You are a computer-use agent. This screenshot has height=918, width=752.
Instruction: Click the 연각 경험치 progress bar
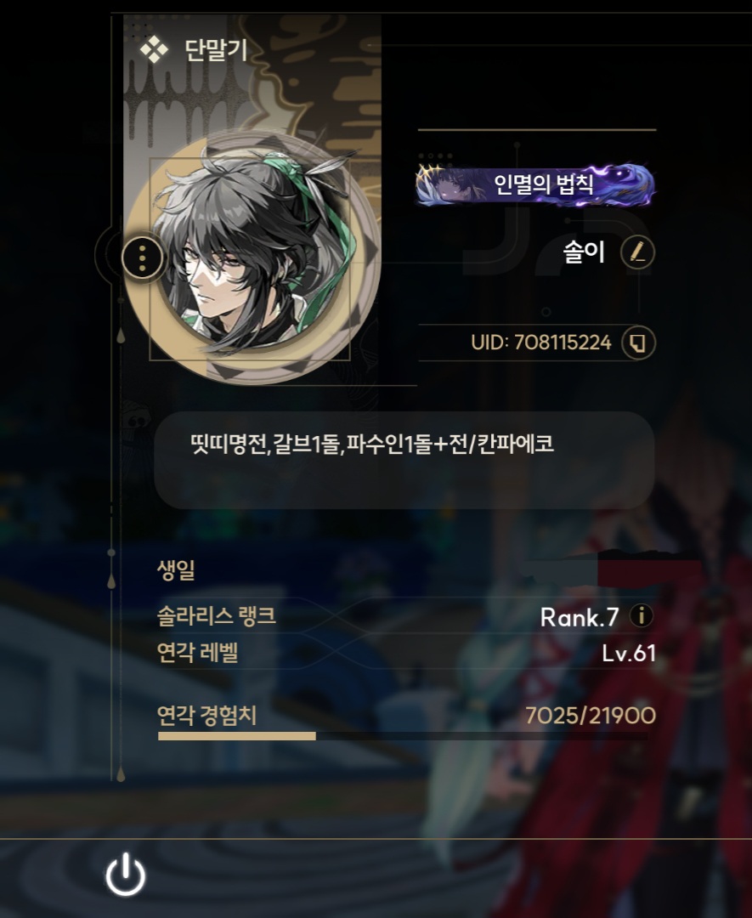click(403, 736)
